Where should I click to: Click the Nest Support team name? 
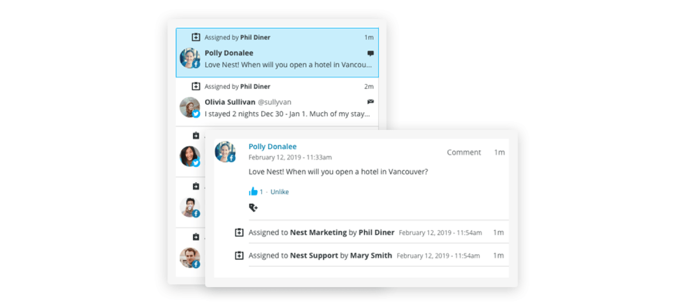(314, 255)
